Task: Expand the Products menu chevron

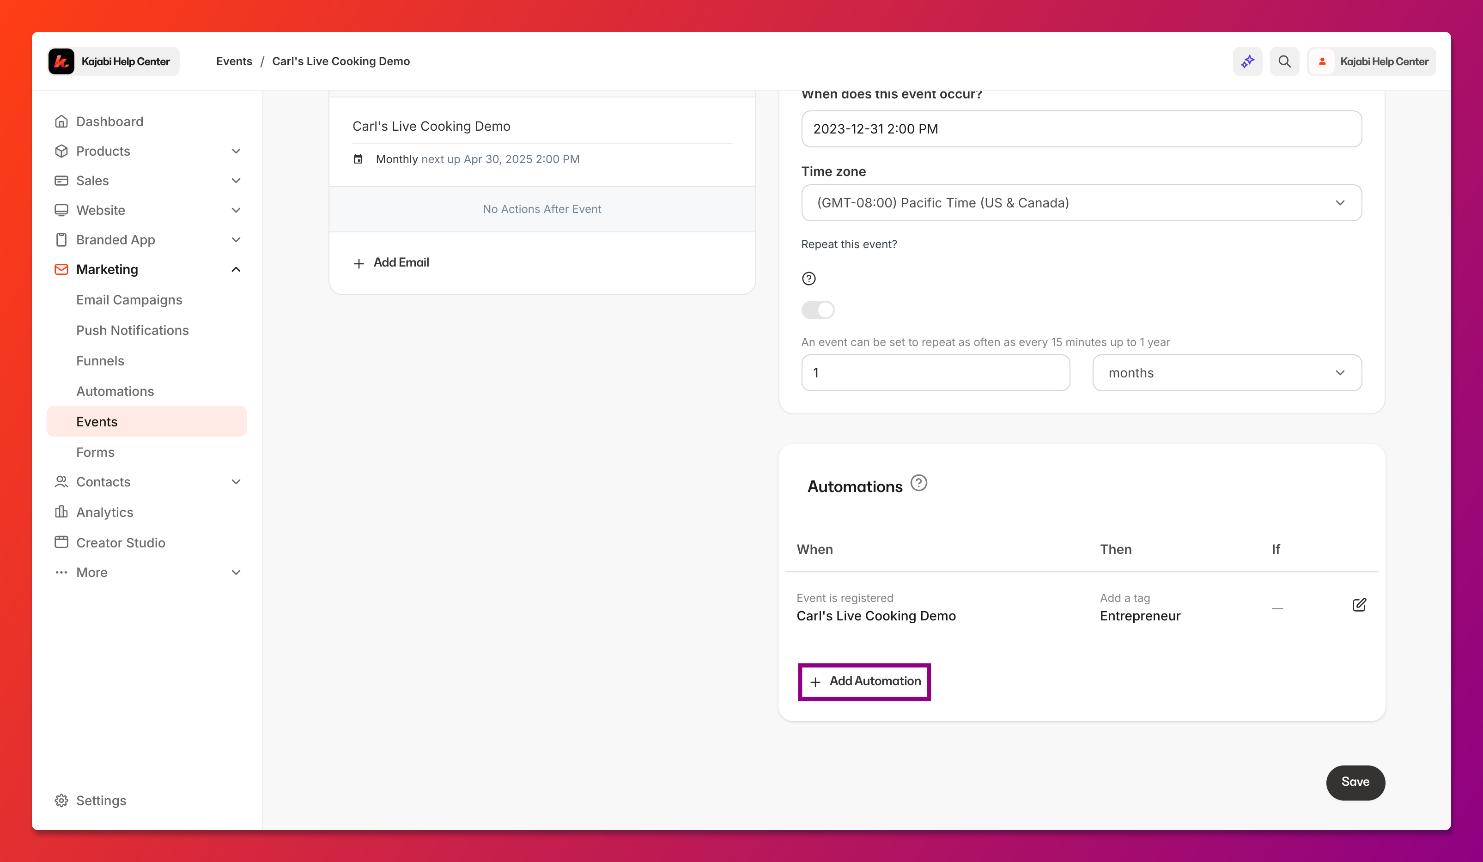Action: point(236,151)
